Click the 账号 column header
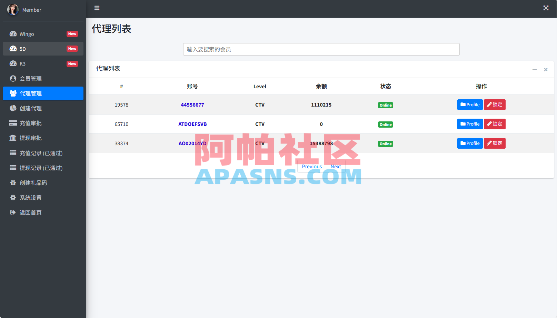The width and height of the screenshot is (557, 318). [x=192, y=86]
